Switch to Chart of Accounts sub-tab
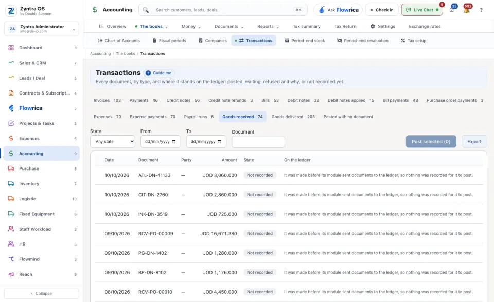This screenshot has width=494, height=302. pos(119,41)
